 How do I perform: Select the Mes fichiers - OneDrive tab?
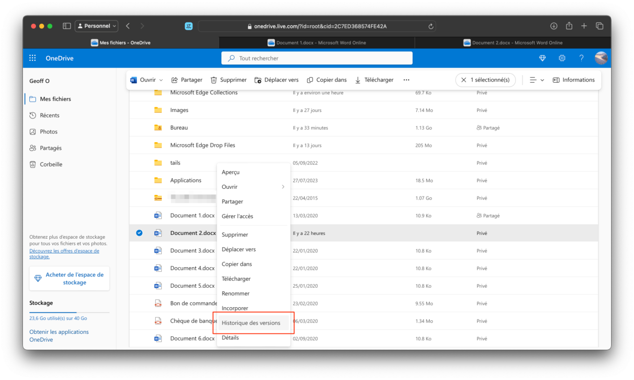[121, 43]
